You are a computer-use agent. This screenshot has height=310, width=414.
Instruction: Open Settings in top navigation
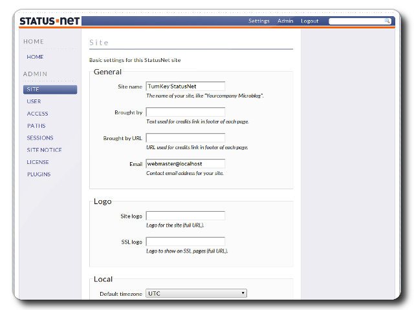(259, 21)
